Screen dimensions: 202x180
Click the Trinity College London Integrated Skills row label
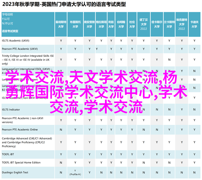pyautogui.click(x=28, y=60)
